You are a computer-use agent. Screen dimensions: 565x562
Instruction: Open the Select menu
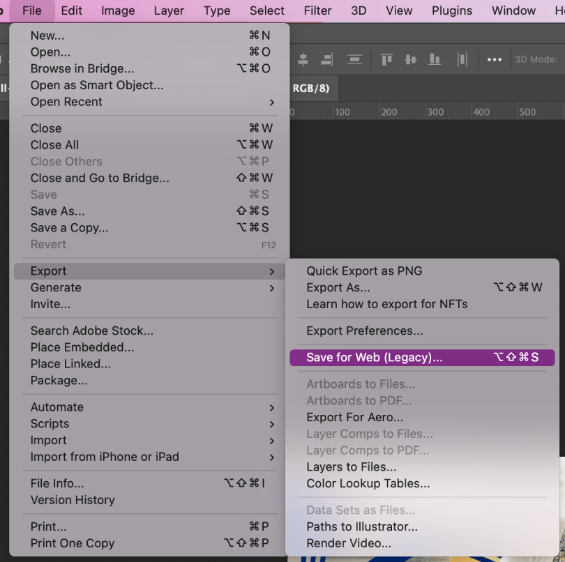point(267,11)
